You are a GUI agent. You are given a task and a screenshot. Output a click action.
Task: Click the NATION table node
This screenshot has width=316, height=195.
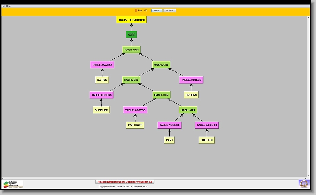click(102, 80)
